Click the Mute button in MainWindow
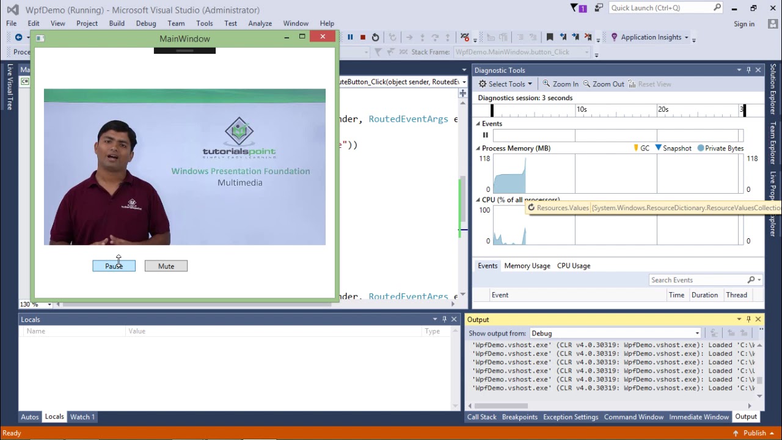The height and width of the screenshot is (440, 782). click(166, 266)
